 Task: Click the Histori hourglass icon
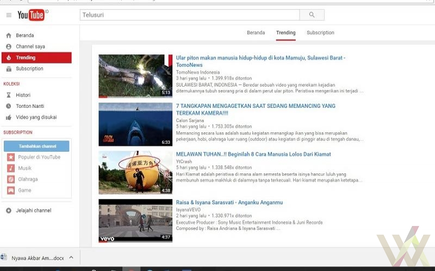[9, 95]
